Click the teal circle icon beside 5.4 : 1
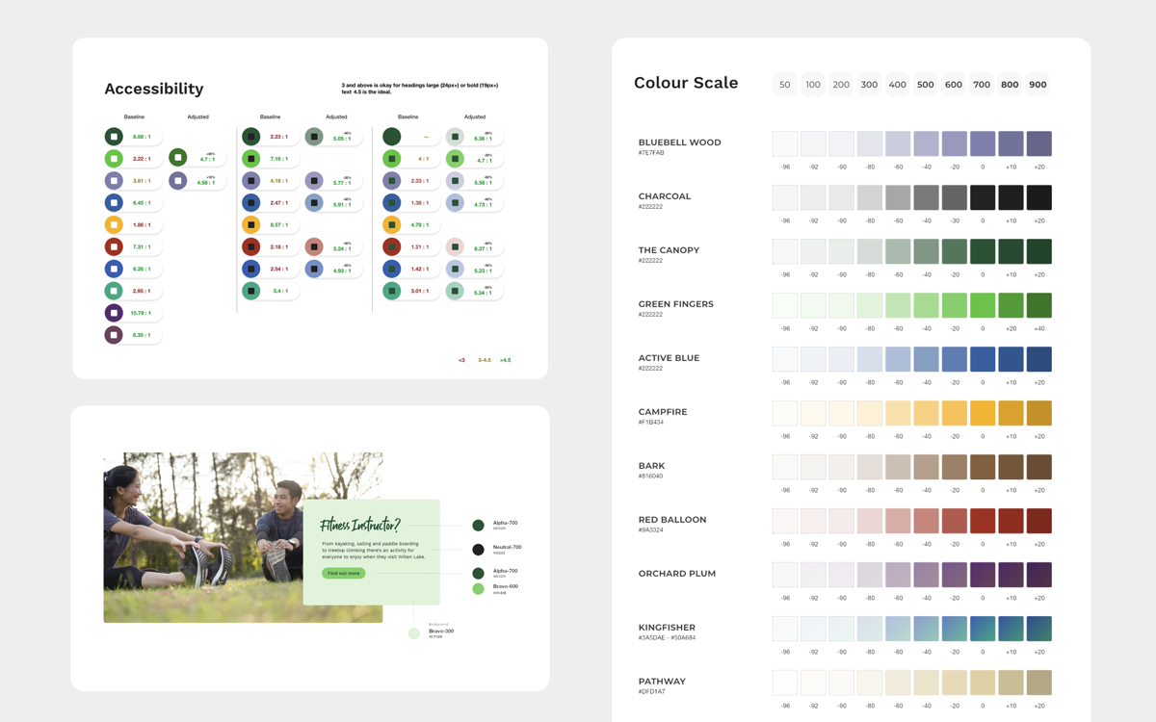Viewport: 1156px width, 722px height. 251,291
